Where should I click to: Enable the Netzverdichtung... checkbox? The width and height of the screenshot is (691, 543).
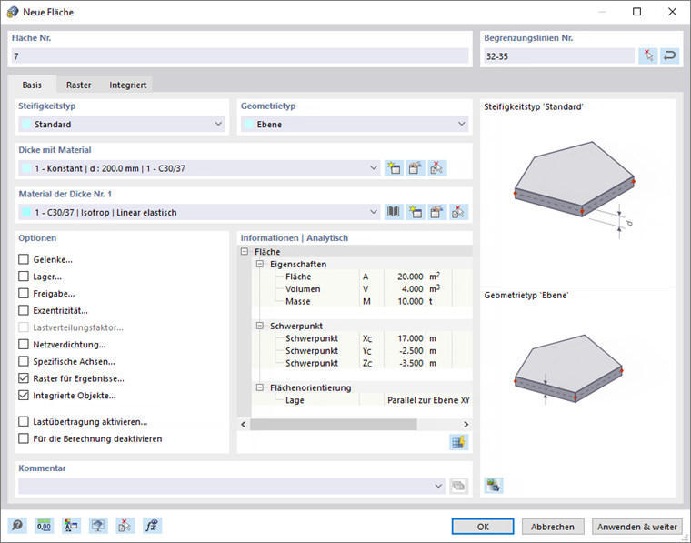[x=24, y=344]
